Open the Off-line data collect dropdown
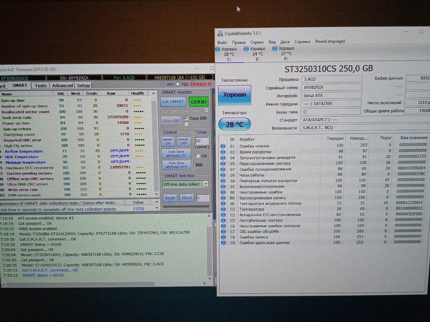Image resolution: width=430 pixels, height=322 pixels. (206, 184)
